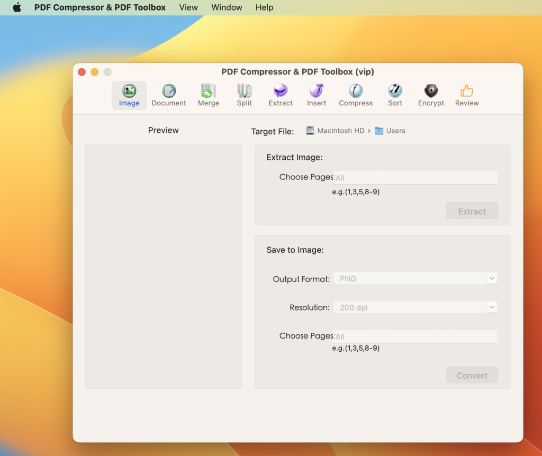This screenshot has width=542, height=456.
Task: Open the Sort pages tool
Action: tap(395, 95)
